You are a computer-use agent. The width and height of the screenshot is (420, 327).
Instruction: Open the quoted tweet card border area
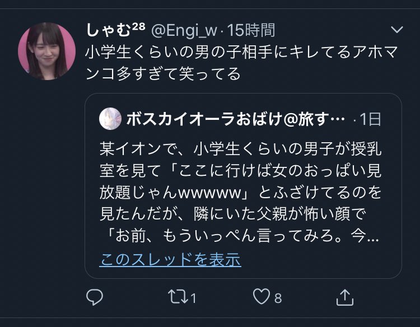(x=243, y=186)
